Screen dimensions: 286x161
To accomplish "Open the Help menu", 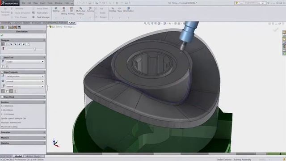I will click(67, 3).
